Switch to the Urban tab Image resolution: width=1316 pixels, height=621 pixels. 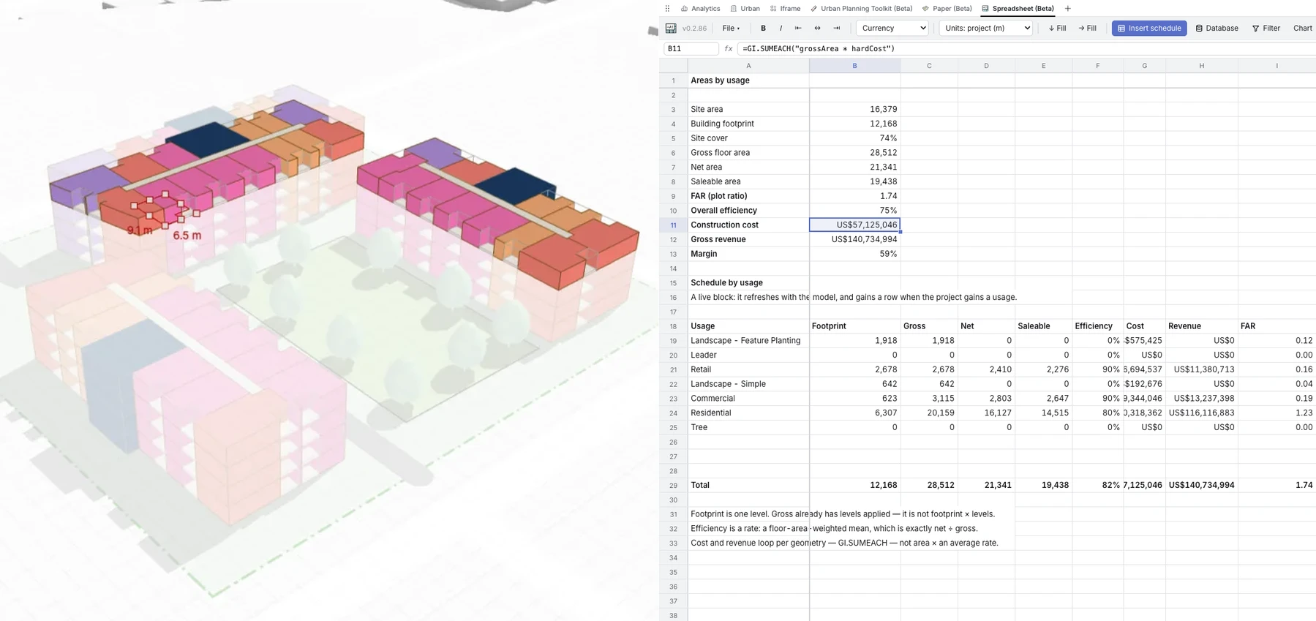click(745, 9)
